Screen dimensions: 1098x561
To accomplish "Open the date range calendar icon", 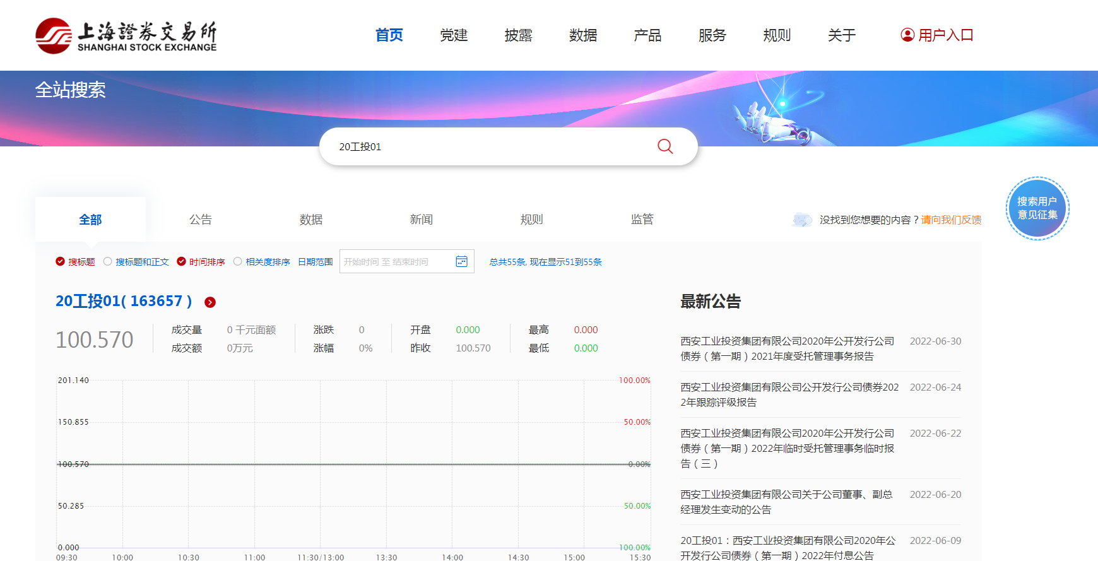I will (x=461, y=261).
